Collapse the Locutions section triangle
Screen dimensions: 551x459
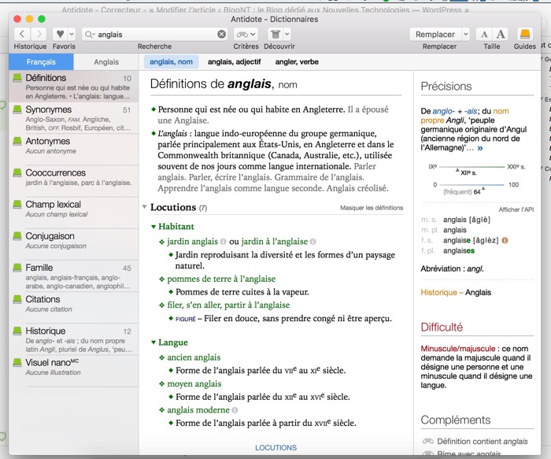[144, 208]
